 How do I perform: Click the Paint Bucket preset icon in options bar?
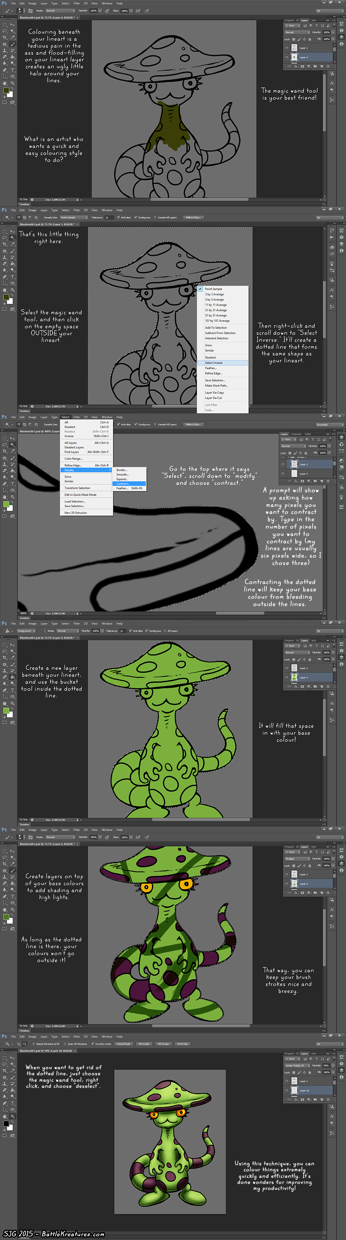pyautogui.click(x=8, y=631)
